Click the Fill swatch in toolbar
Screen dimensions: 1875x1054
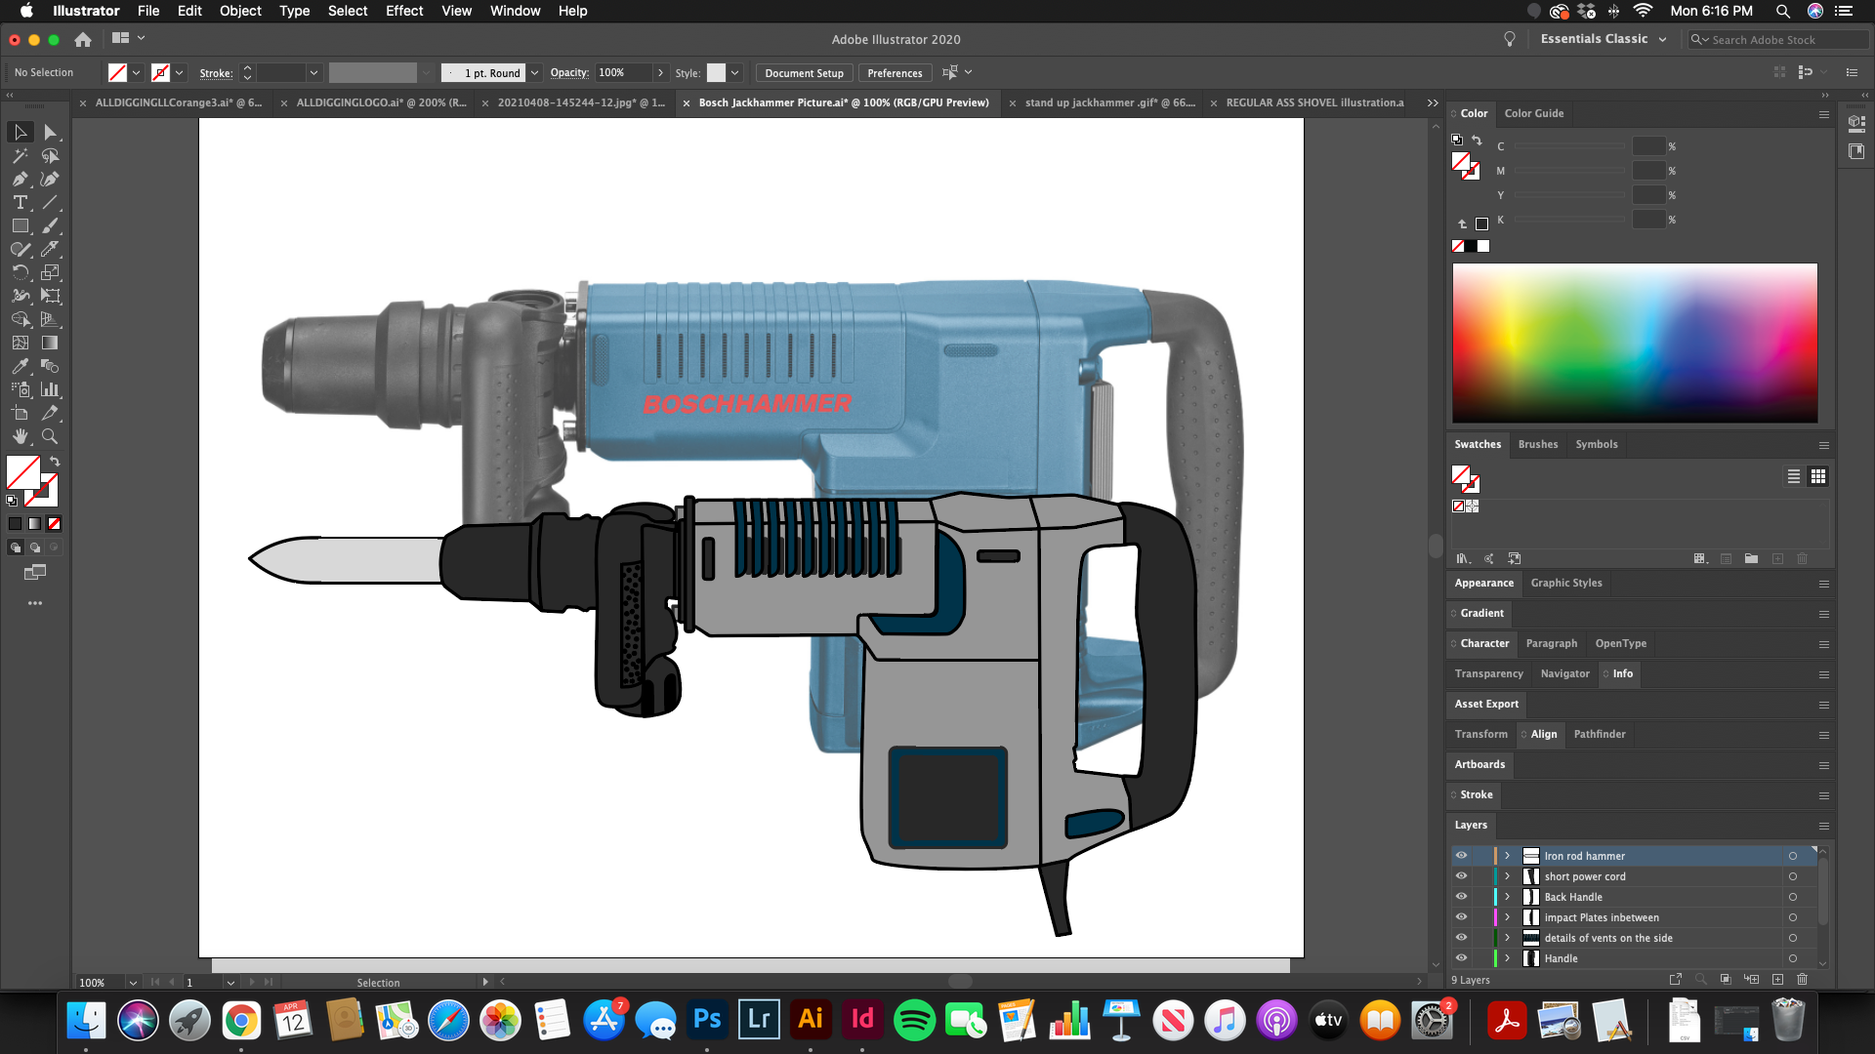[x=23, y=473]
